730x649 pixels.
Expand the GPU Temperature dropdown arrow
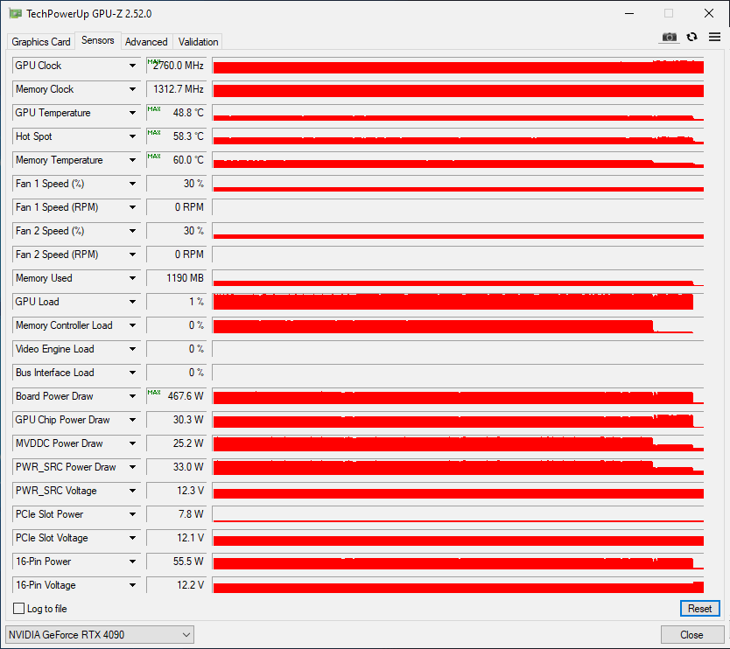133,113
